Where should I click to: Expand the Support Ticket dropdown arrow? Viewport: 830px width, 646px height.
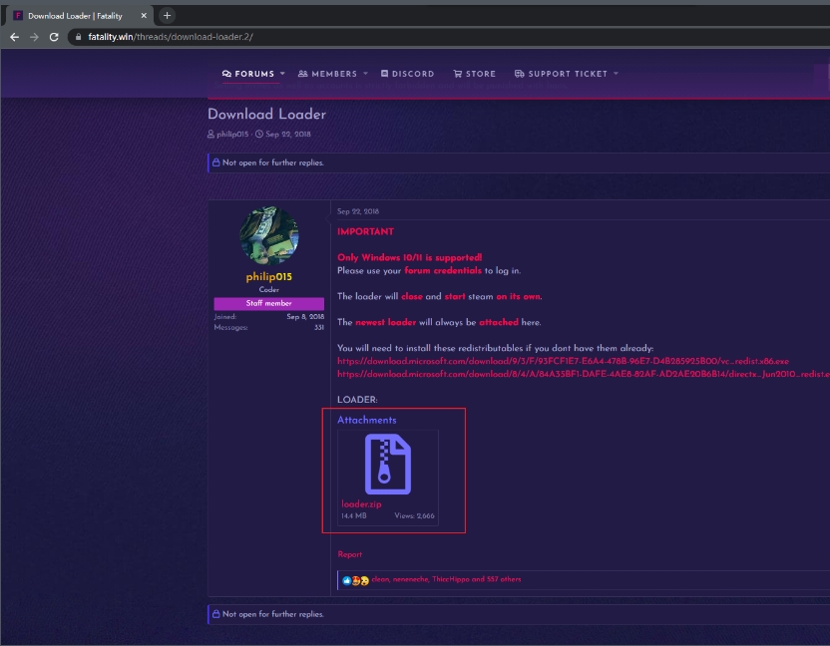tap(616, 74)
